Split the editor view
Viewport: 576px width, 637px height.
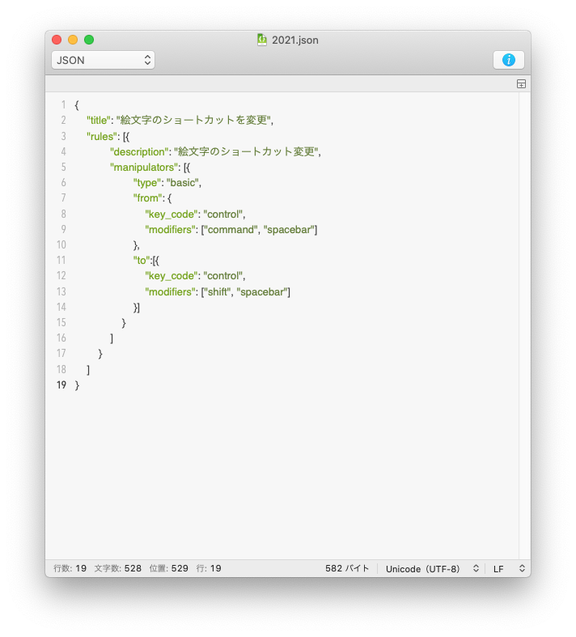(521, 84)
